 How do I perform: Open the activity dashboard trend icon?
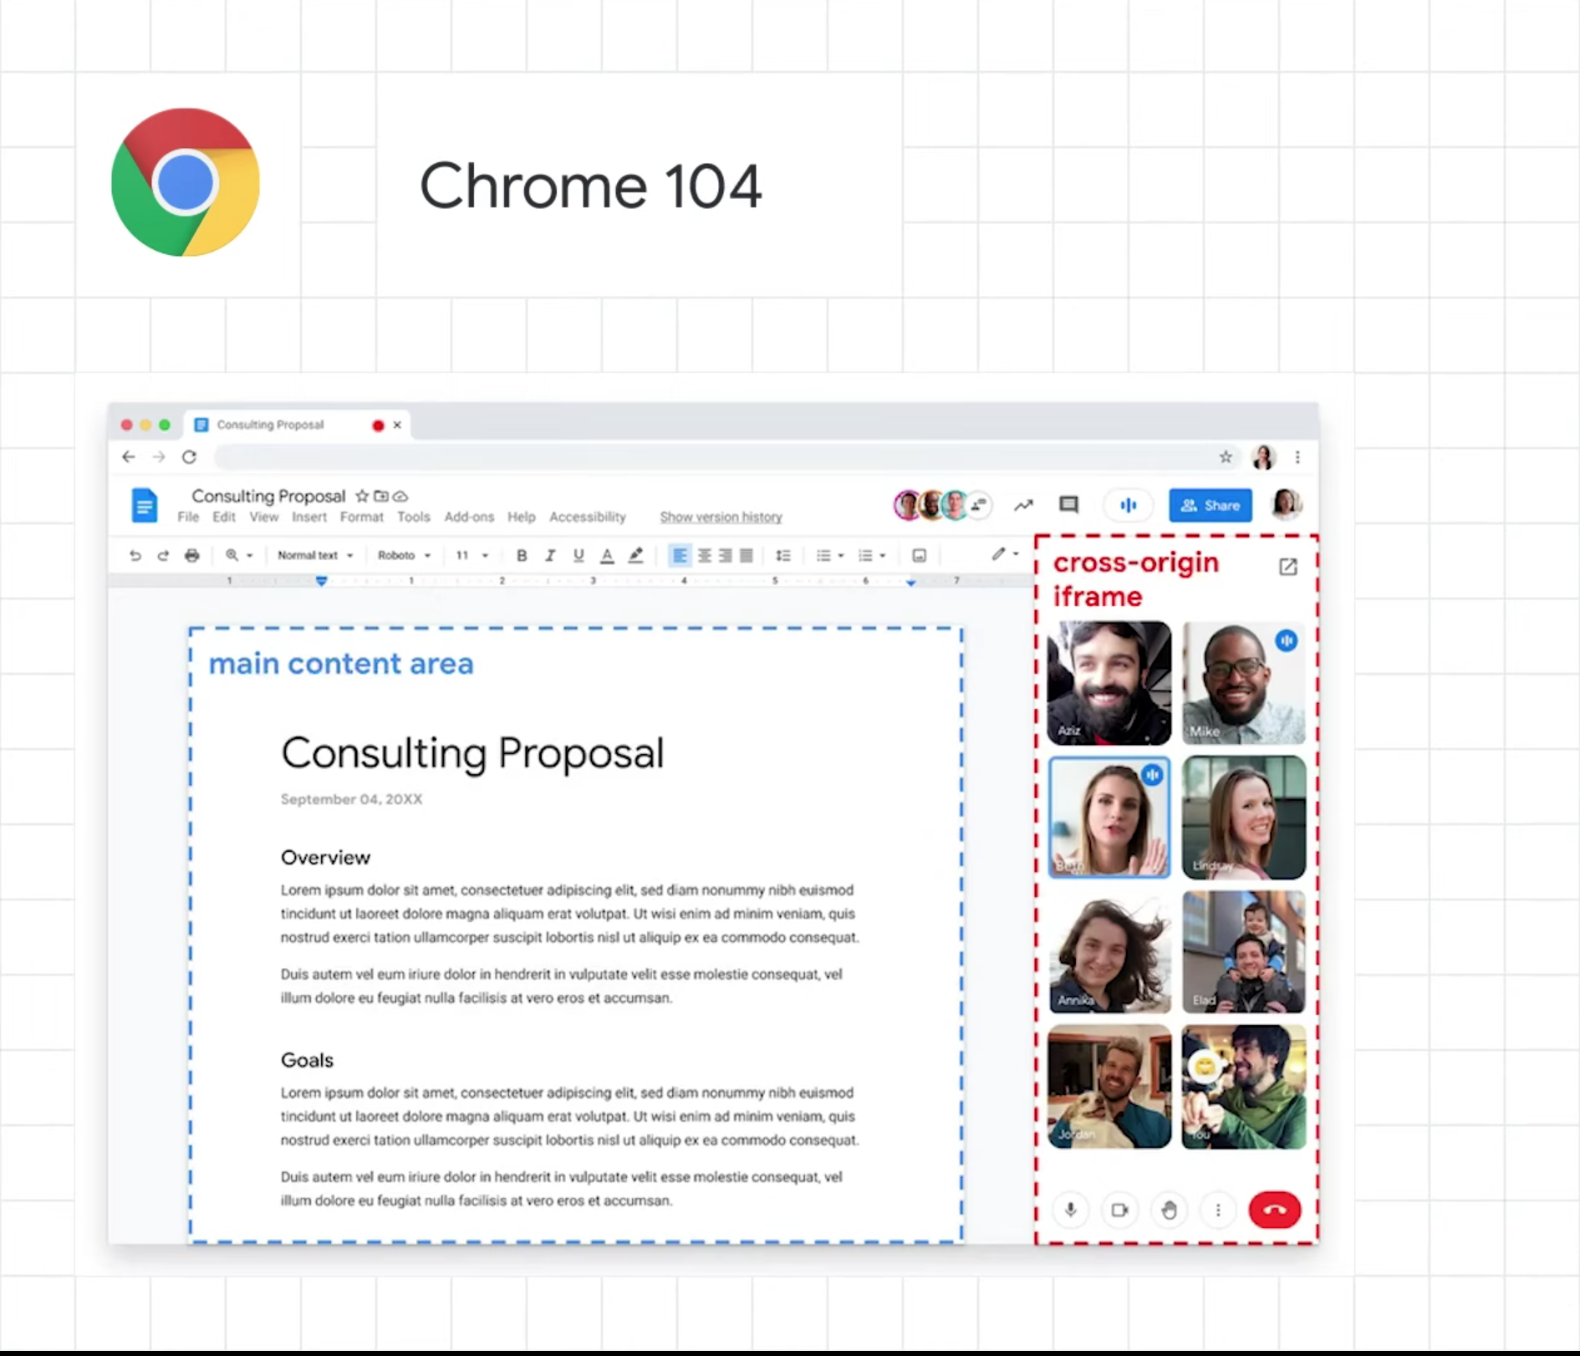click(1023, 505)
